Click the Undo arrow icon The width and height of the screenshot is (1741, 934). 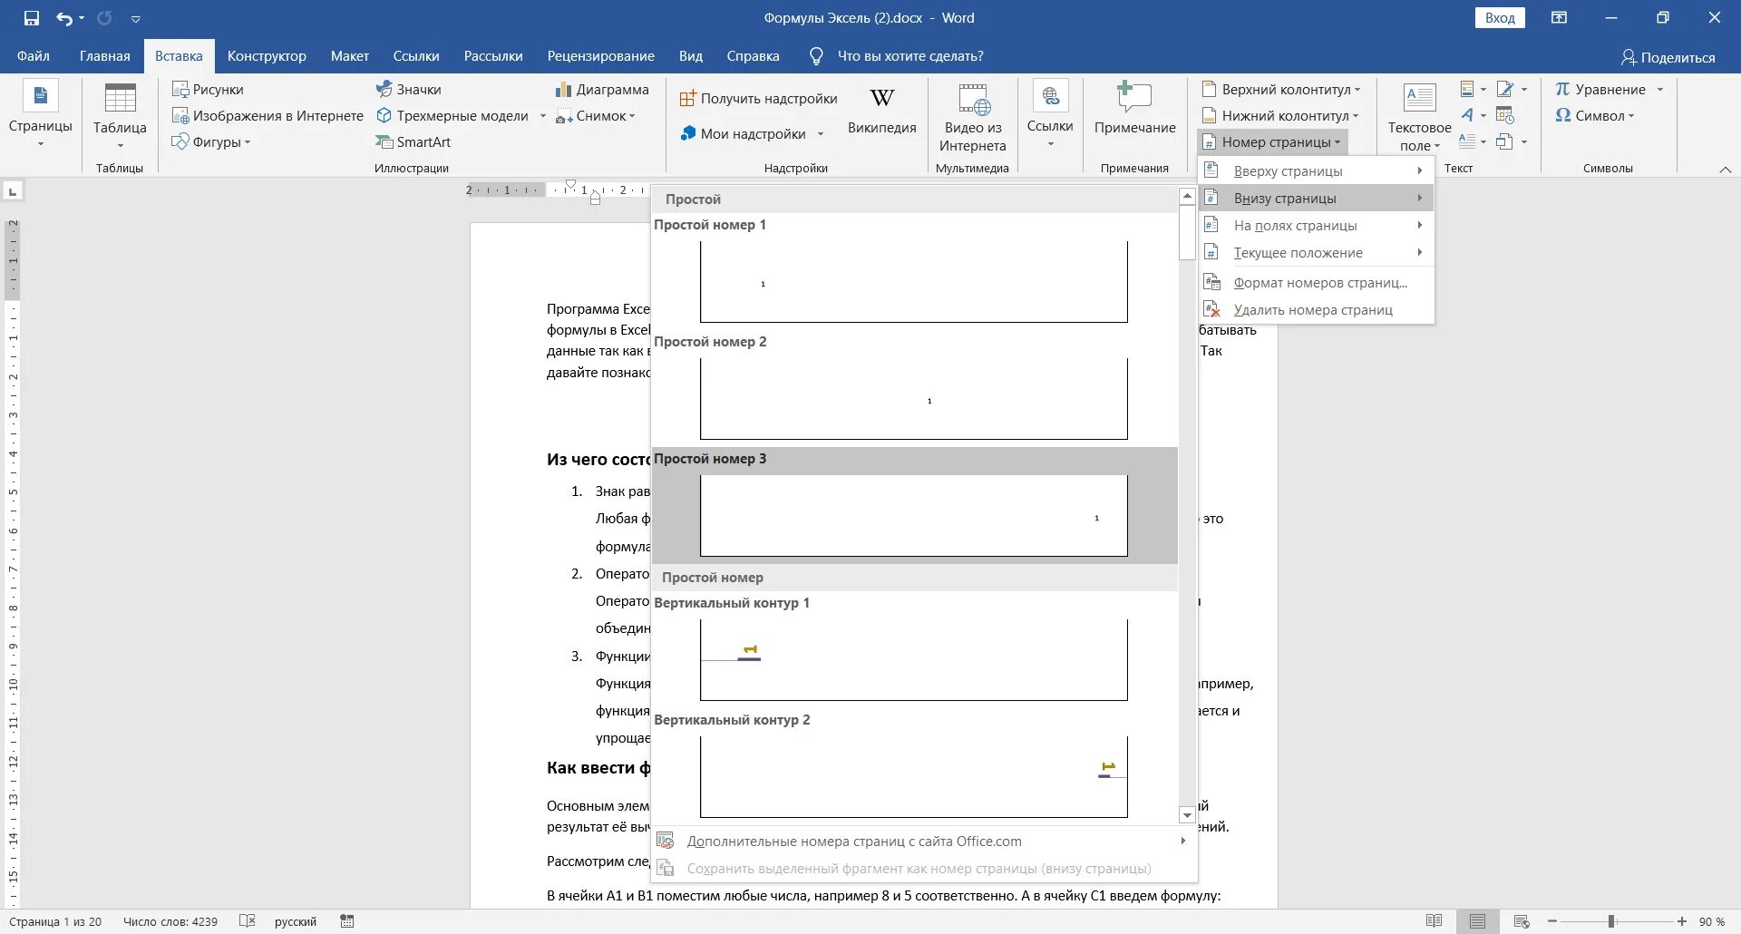[x=64, y=18]
